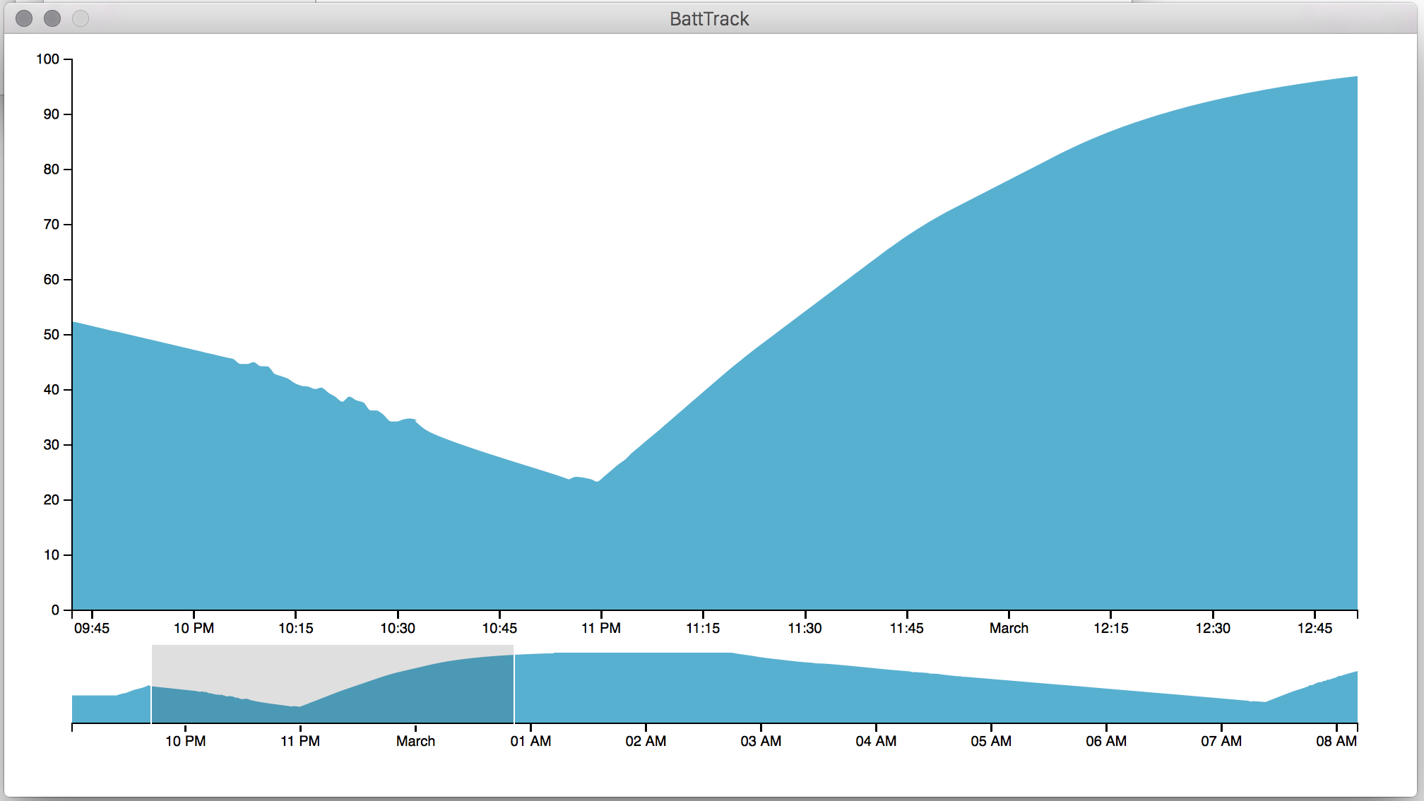Viewport: 1424px width, 801px height.
Task: Click the overview chart area near 05 AM
Action: pyautogui.click(x=991, y=699)
